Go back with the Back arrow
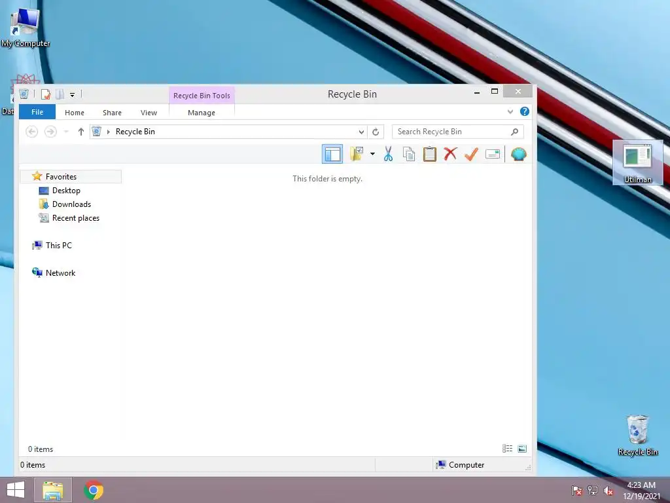 31,132
